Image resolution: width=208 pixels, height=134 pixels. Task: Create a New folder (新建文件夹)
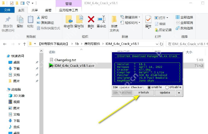(x=114, y=24)
